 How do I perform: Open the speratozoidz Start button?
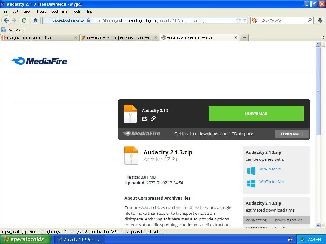[25, 239]
